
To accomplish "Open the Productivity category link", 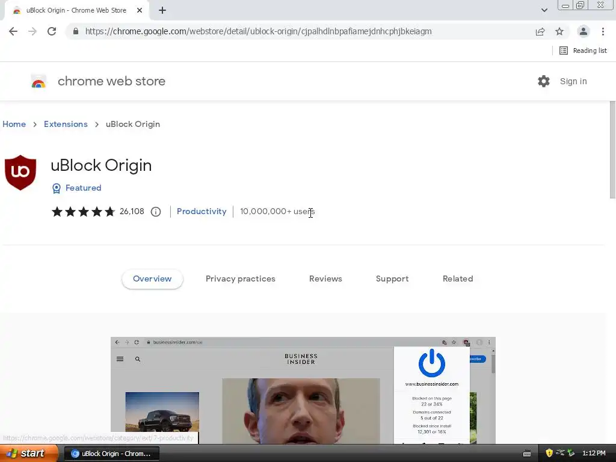I will click(x=202, y=211).
